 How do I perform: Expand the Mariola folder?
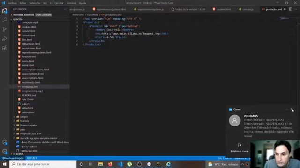click(24, 121)
